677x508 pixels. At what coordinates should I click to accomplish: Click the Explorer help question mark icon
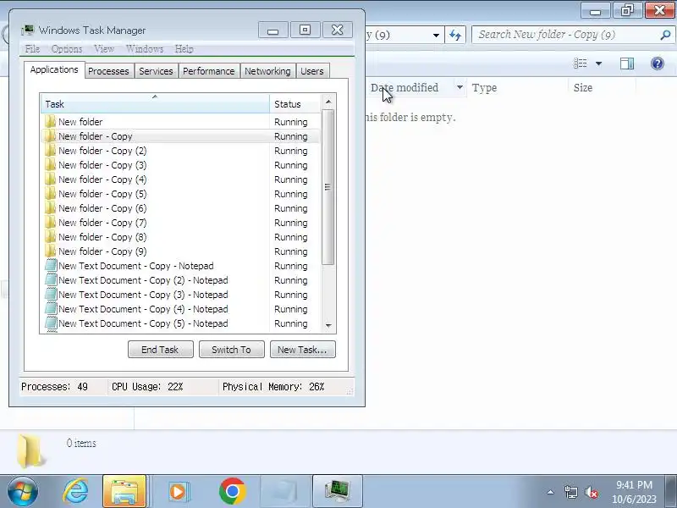(x=658, y=64)
